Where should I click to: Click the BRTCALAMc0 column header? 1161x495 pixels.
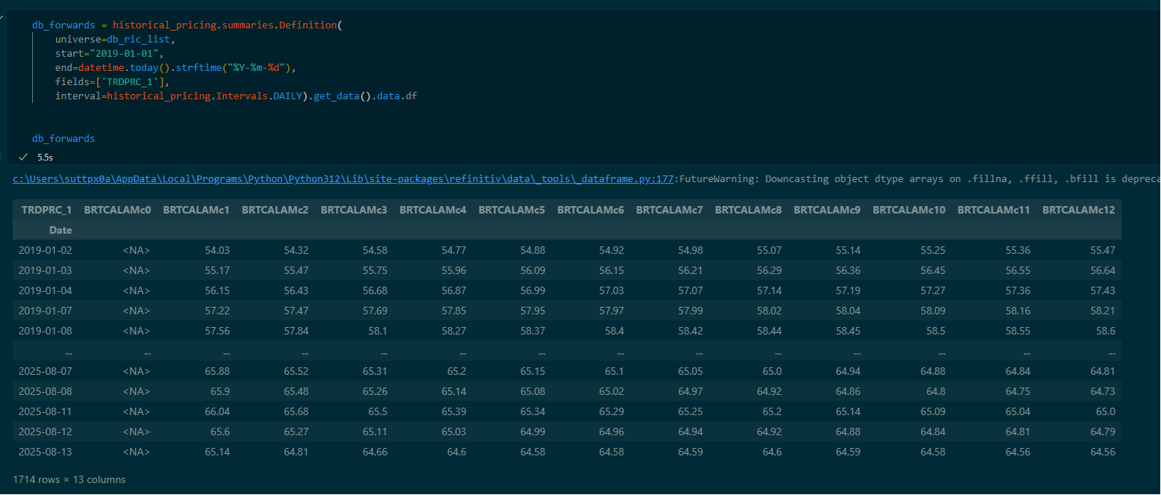[x=117, y=211]
